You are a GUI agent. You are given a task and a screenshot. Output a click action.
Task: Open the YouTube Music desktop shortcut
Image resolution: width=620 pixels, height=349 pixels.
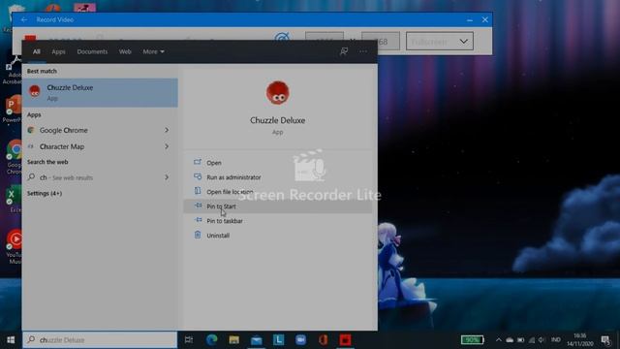click(x=15, y=246)
